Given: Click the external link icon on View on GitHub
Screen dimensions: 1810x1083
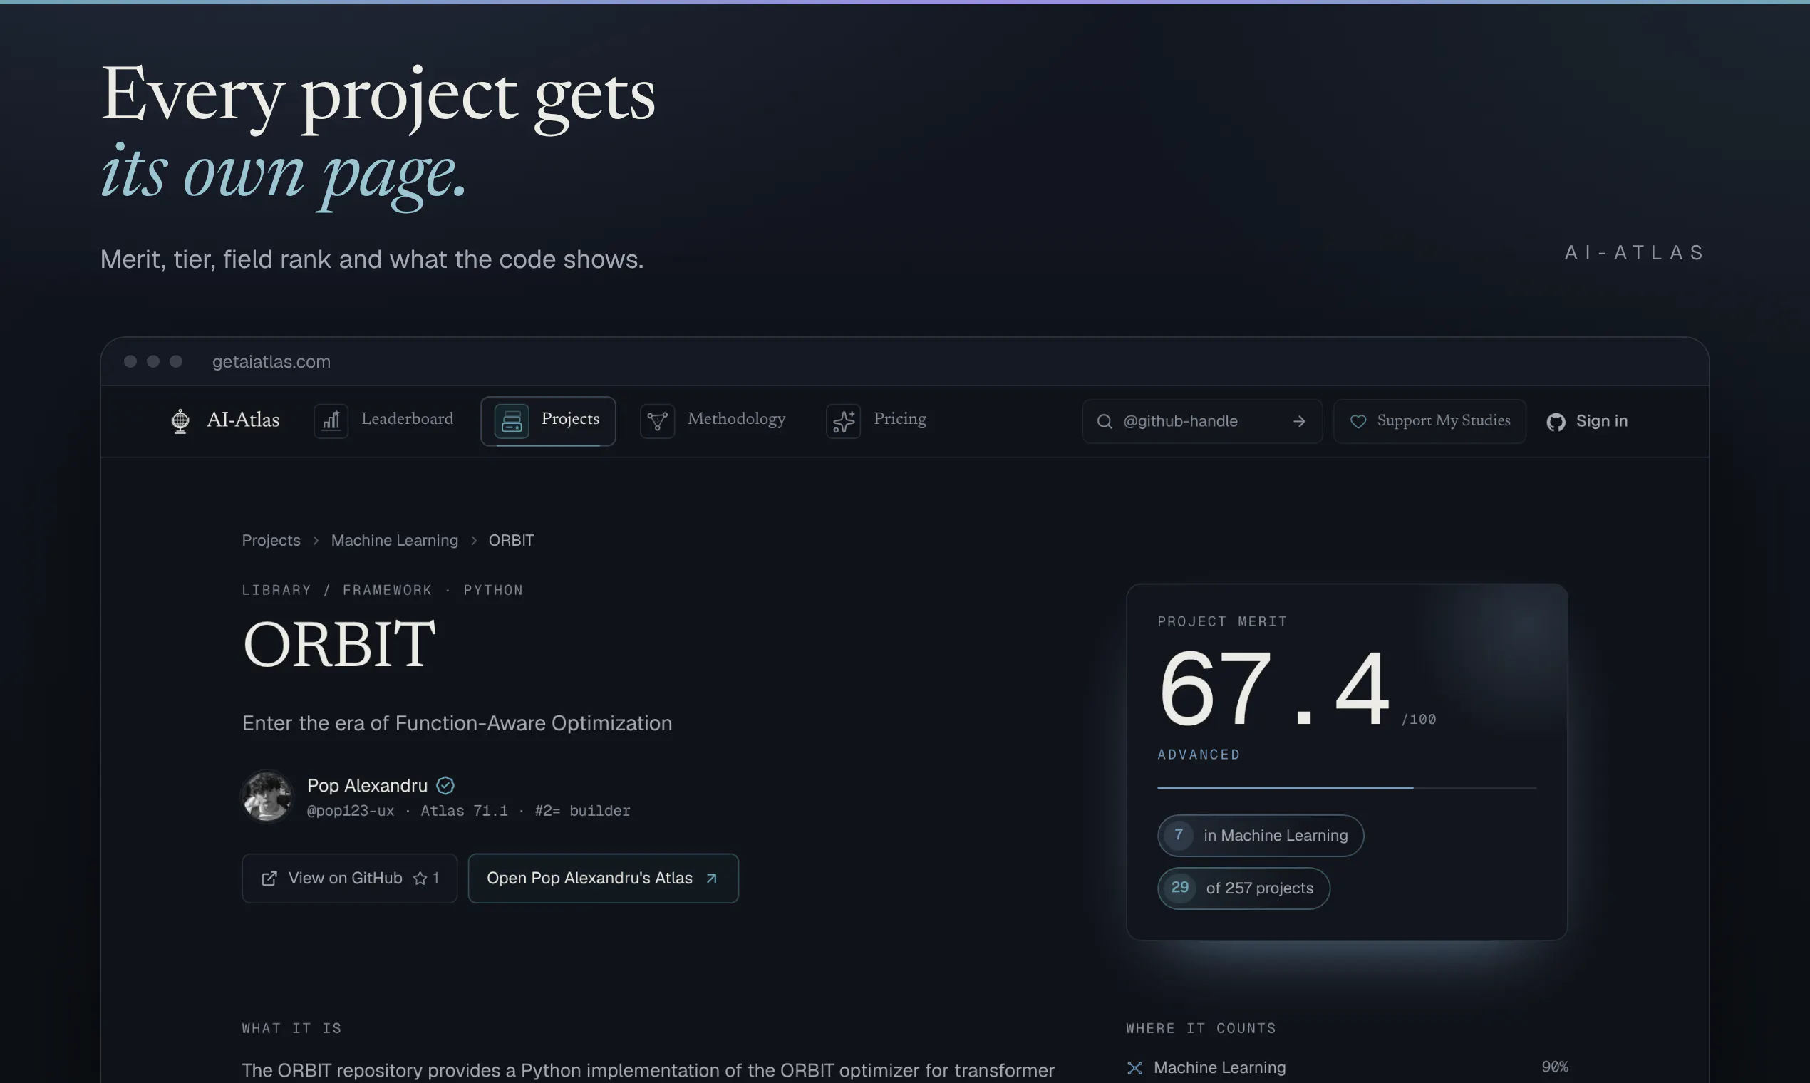Looking at the screenshot, I should (269, 878).
